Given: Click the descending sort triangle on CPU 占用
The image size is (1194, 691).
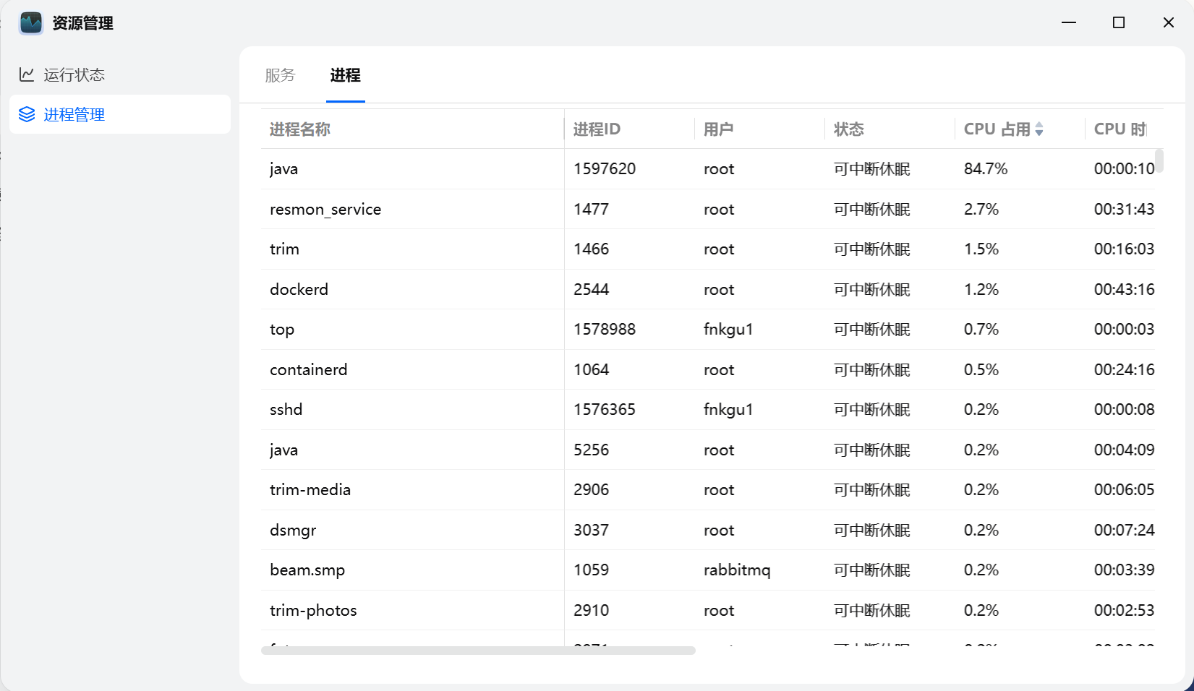Looking at the screenshot, I should pos(1040,133).
